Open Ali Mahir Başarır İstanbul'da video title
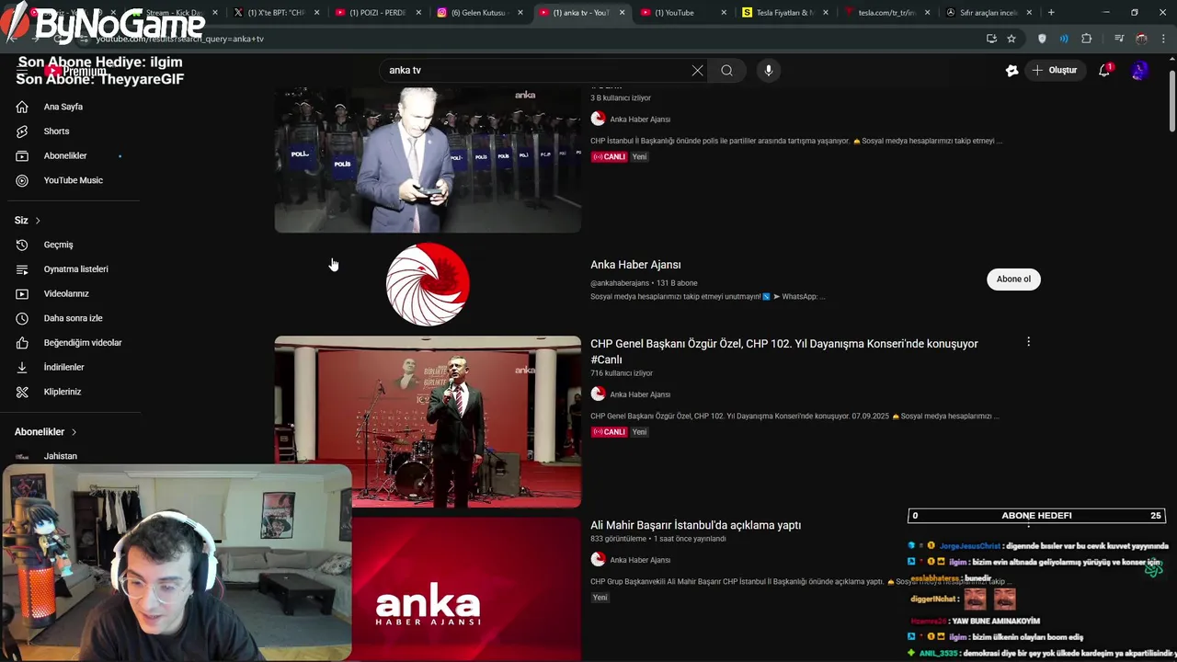Viewport: 1177px width, 662px height. (695, 525)
